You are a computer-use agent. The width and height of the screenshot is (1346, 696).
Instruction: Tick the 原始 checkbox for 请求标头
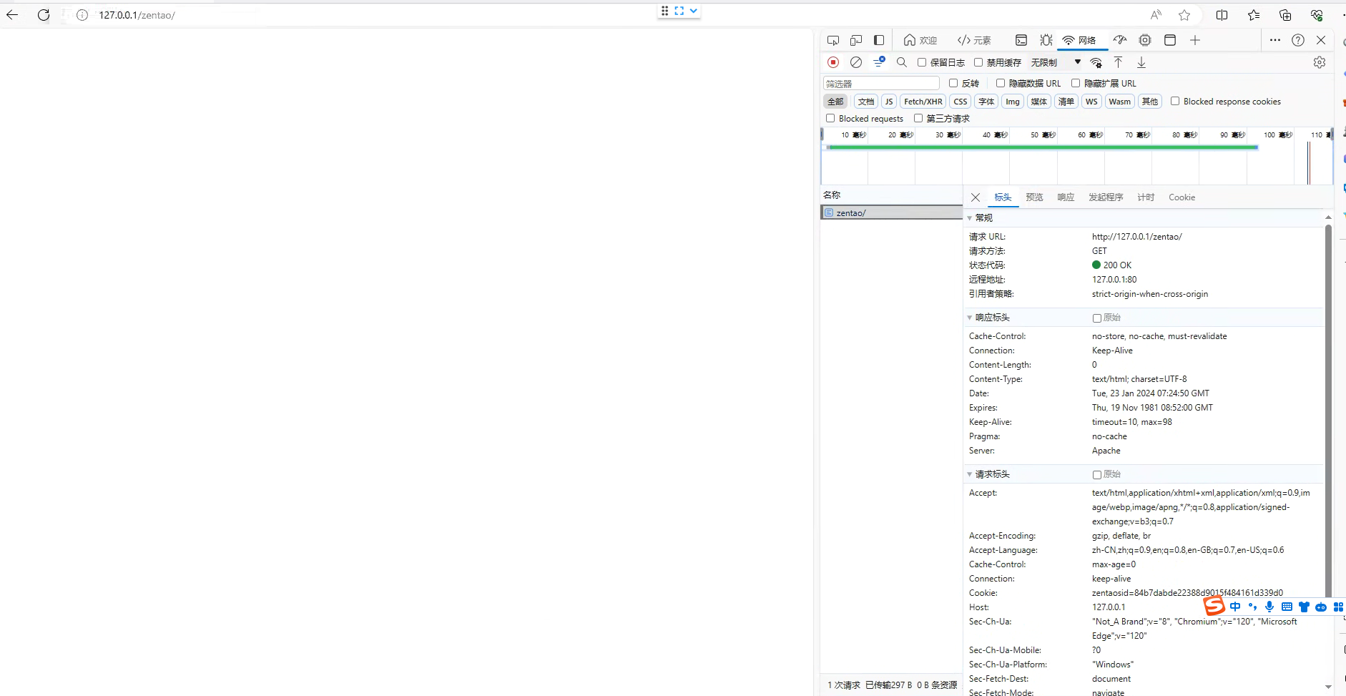pyautogui.click(x=1097, y=475)
